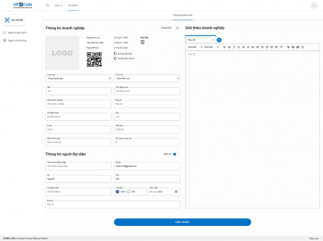The image size is (323, 241).
Task: Add a new tab with the blue plus icon
Action: (219, 40)
